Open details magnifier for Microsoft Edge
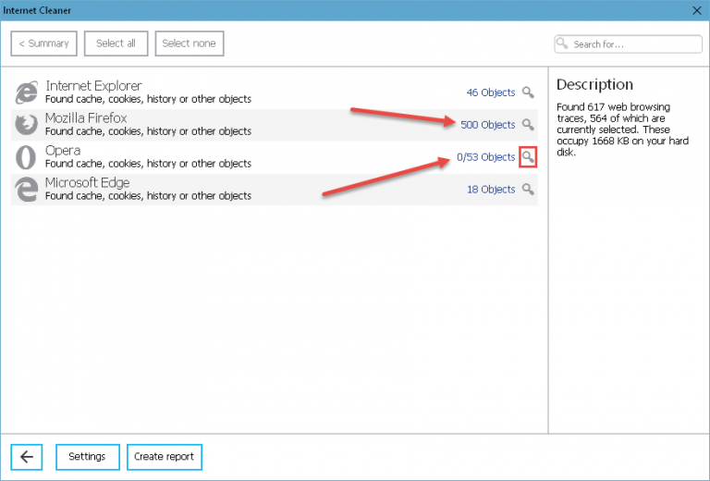This screenshot has height=481, width=710. pyautogui.click(x=528, y=190)
